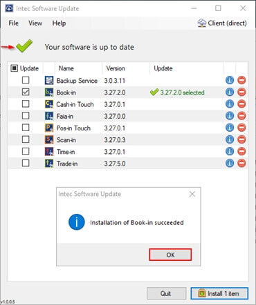Check the Backup Service update checkbox
256x305 pixels.
(x=26, y=80)
